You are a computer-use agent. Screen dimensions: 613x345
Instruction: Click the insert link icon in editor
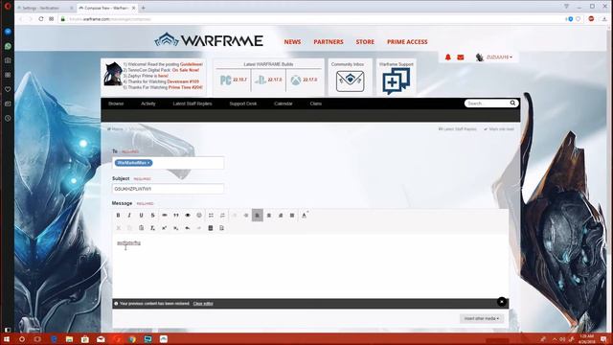165,215
